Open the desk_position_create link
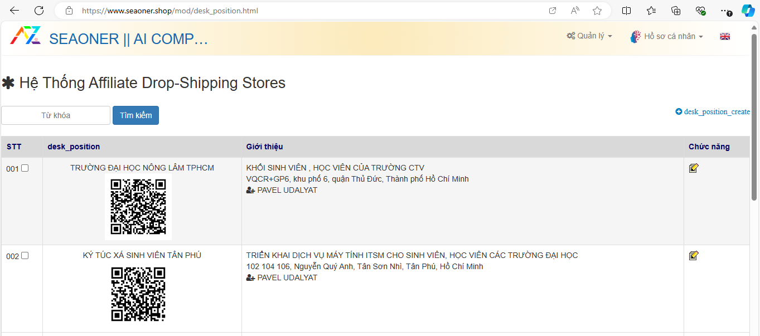 [713, 111]
